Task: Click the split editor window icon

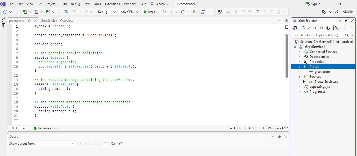Action: [286, 27]
